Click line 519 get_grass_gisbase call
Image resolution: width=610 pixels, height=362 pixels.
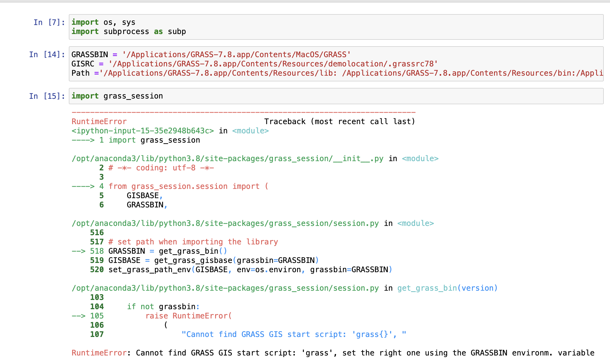pos(214,260)
